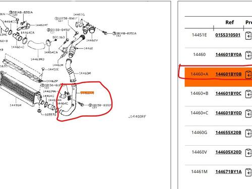The height and width of the screenshot is (189, 252).
Task: Select the 14460+A reference cell
Action: point(199,74)
